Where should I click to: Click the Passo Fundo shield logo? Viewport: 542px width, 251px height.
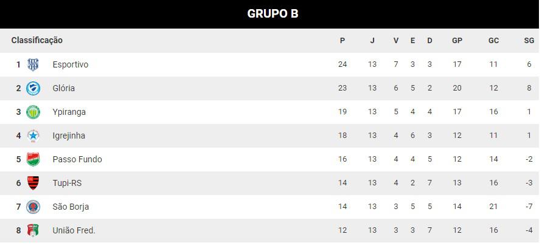(33, 159)
